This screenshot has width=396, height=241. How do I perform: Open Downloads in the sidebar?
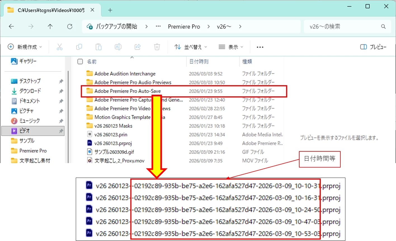(26, 91)
